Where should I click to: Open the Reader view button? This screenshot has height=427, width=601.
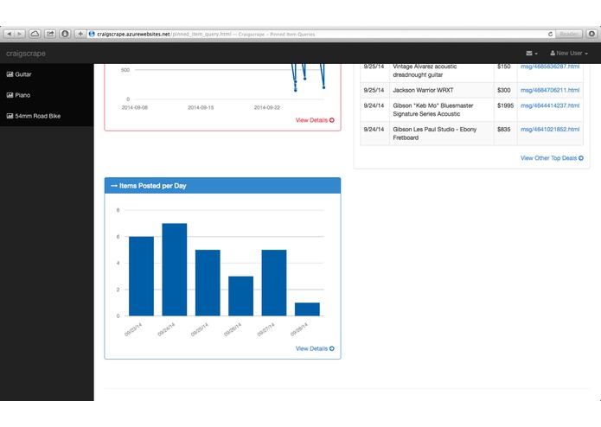pyautogui.click(x=568, y=34)
